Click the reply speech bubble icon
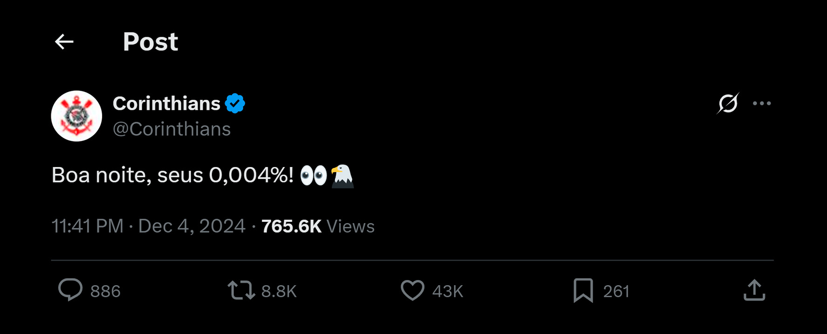 (70, 290)
